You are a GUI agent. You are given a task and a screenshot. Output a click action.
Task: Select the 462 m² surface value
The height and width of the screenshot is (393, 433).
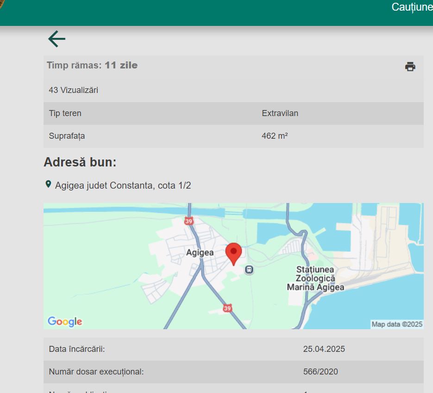pos(275,135)
